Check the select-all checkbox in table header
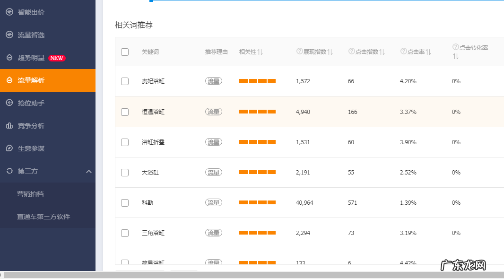 coord(125,52)
